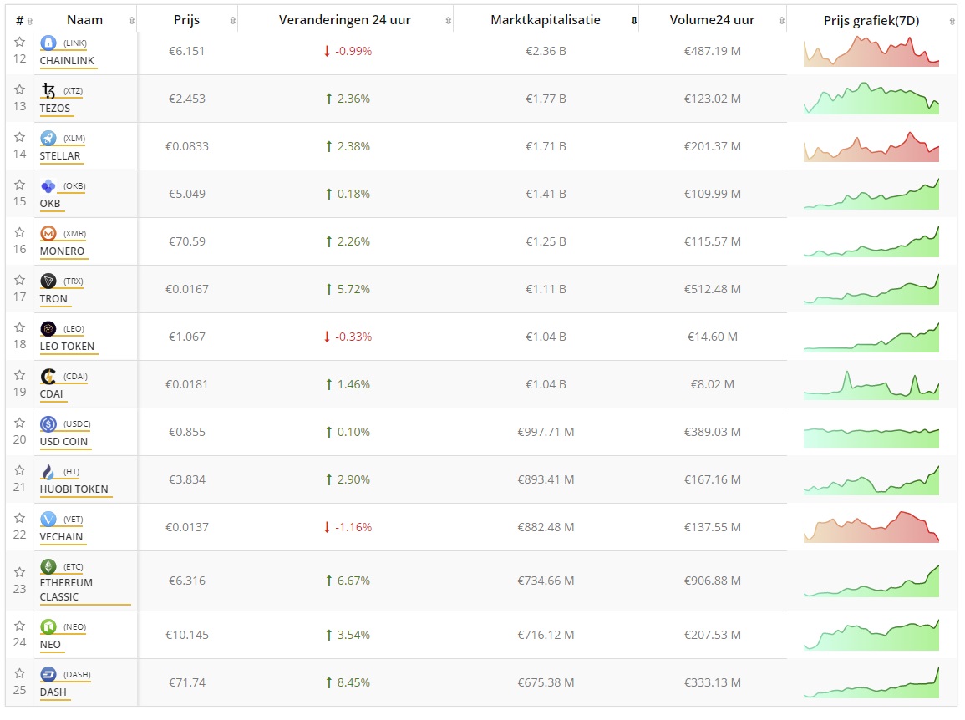Click the Huobi Token flame icon

48,471
